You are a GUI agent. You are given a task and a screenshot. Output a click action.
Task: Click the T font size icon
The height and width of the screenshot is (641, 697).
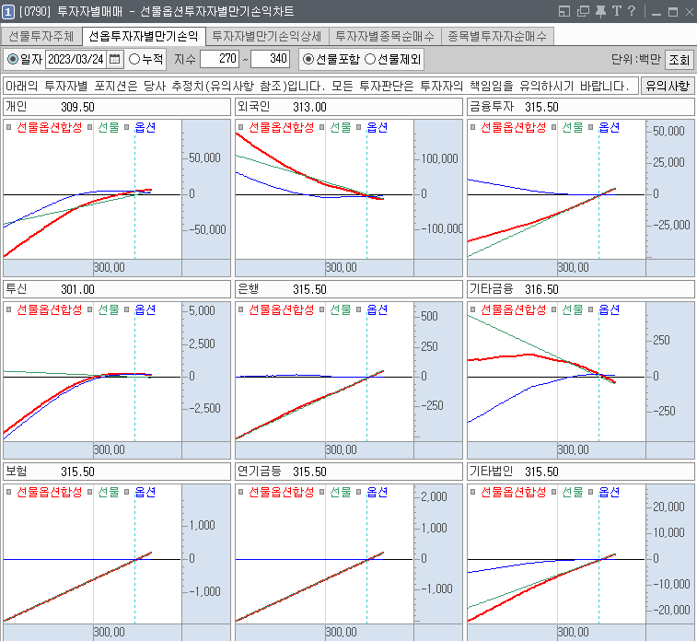(x=616, y=11)
